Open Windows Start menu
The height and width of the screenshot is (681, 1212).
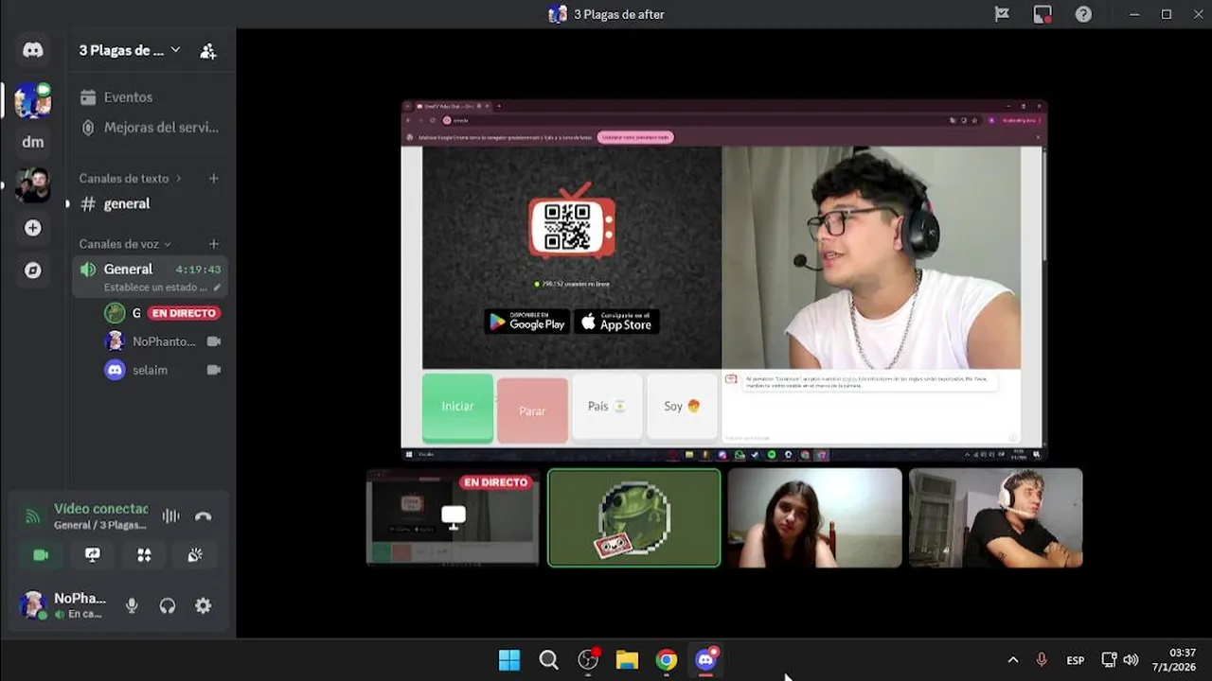[509, 660]
